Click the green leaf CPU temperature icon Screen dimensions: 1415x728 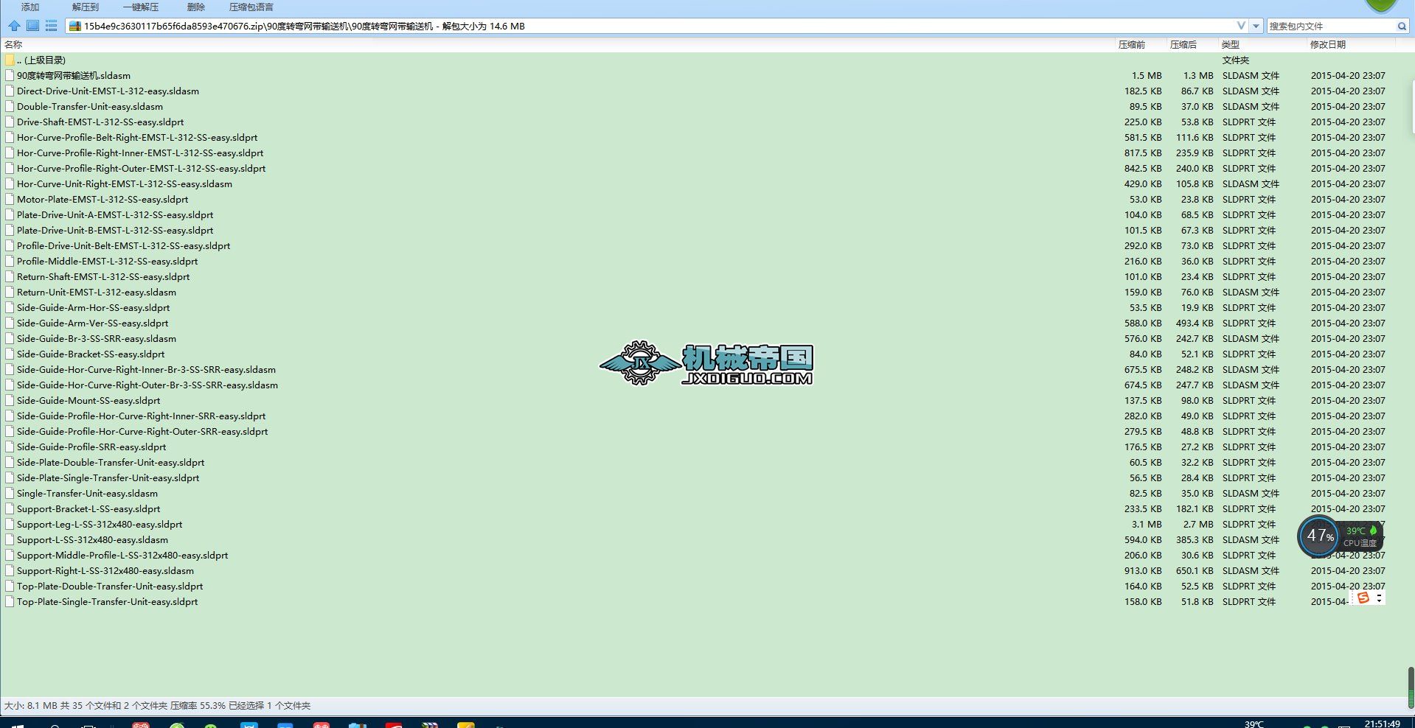tap(1373, 531)
